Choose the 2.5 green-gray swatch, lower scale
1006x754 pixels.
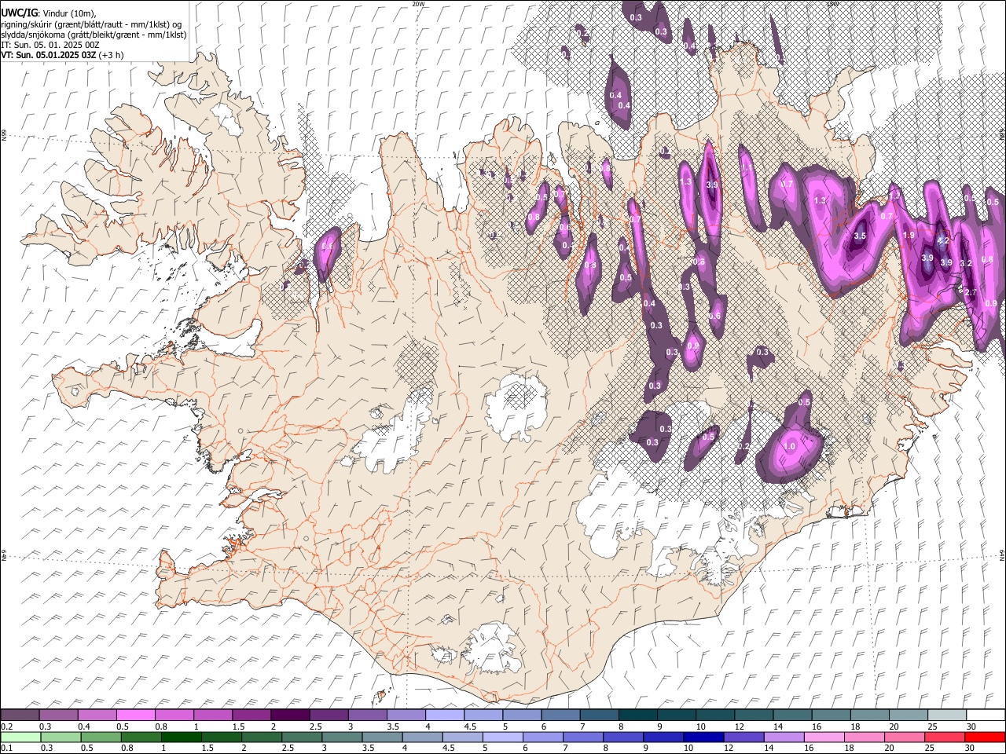(302, 737)
